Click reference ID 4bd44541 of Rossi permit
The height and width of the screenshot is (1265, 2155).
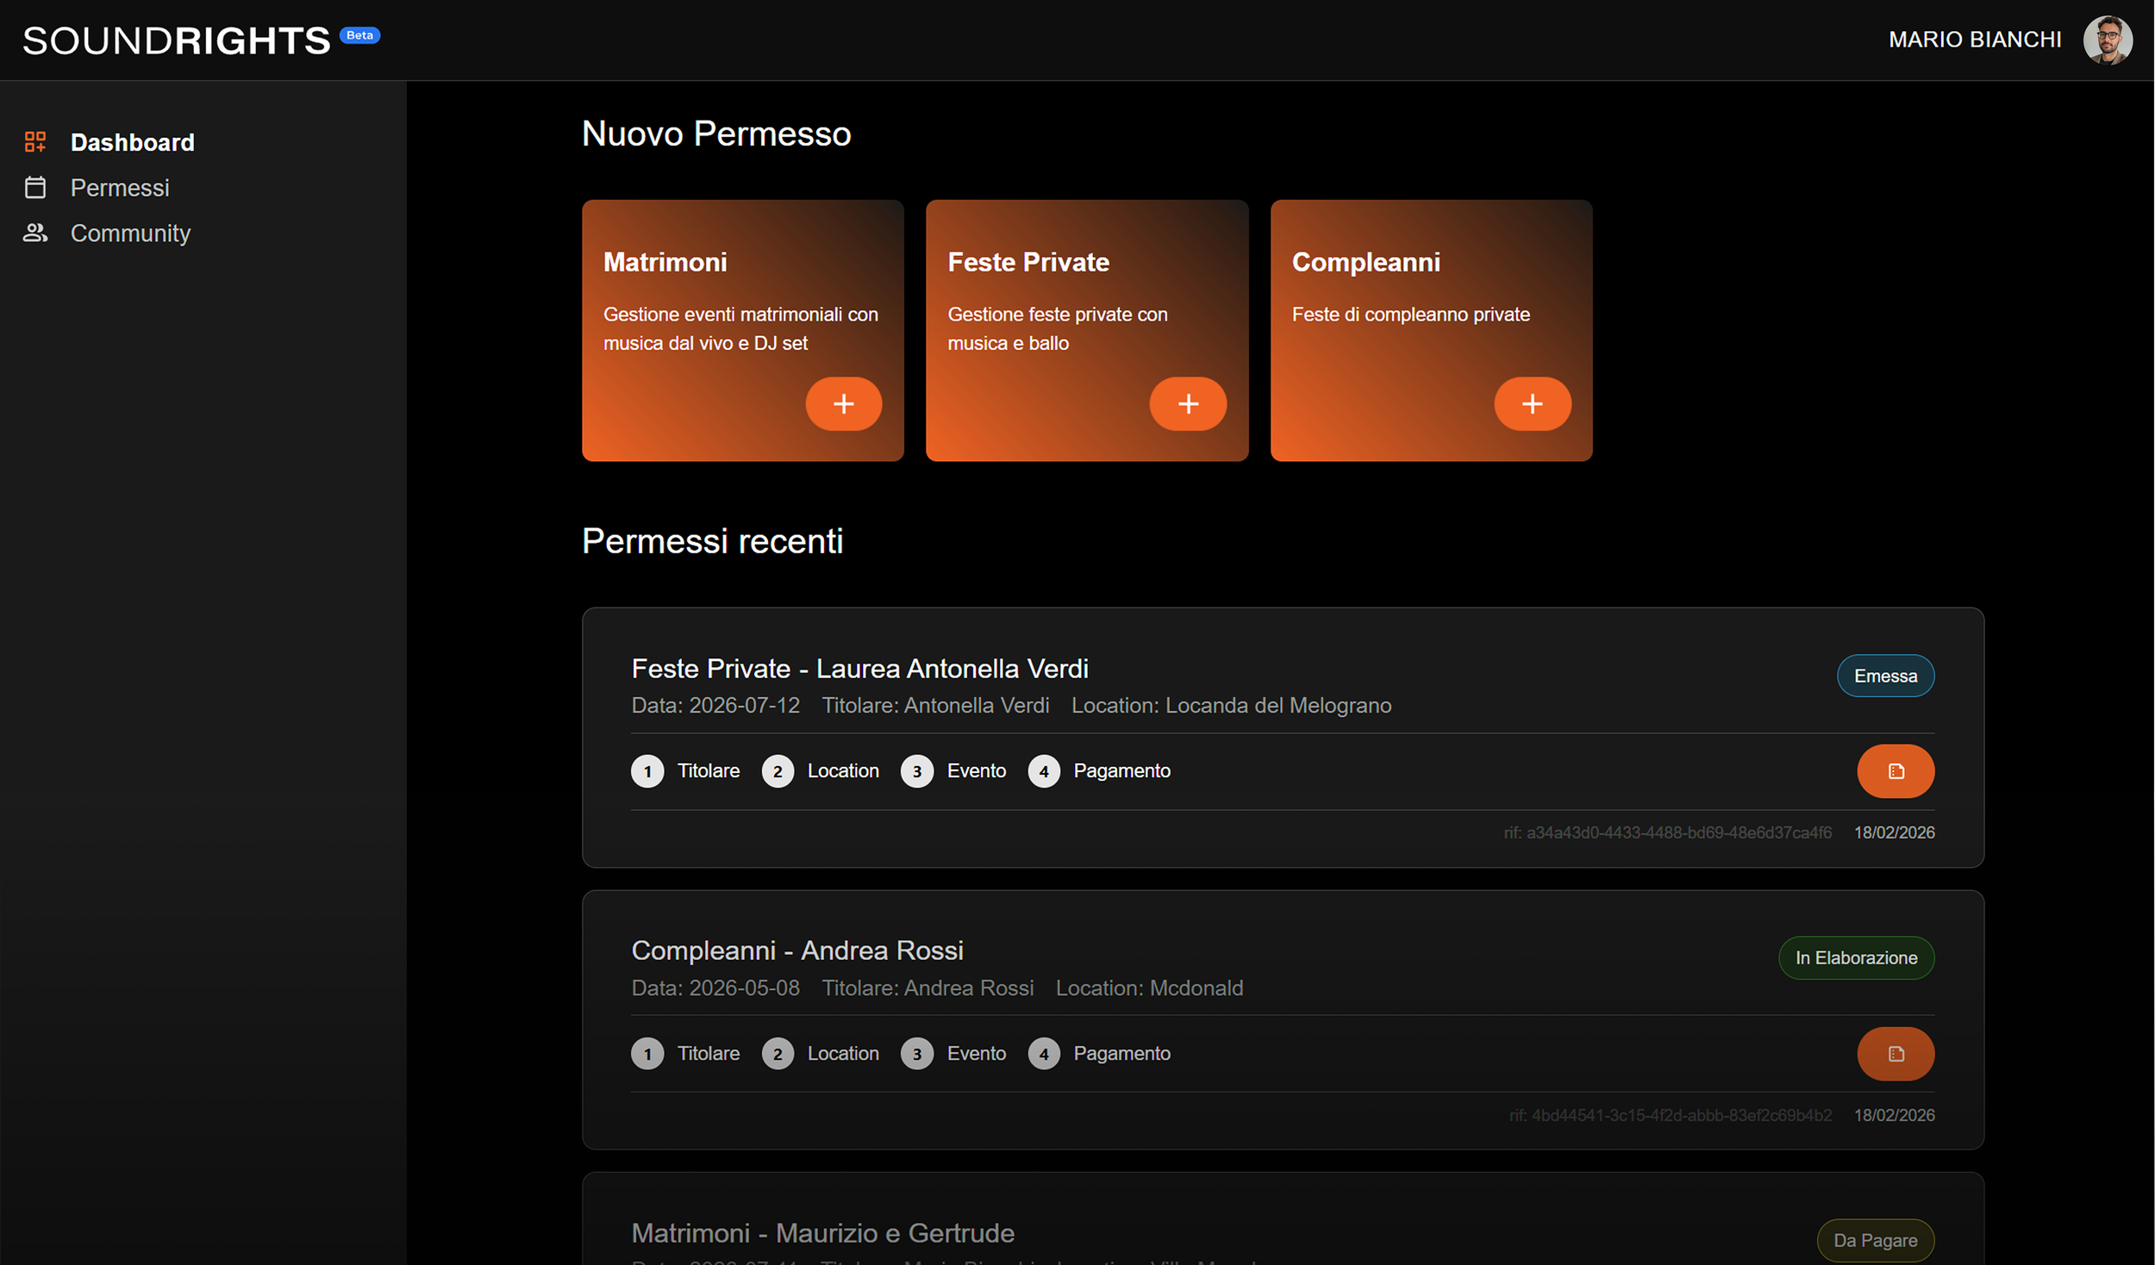coord(1670,1115)
